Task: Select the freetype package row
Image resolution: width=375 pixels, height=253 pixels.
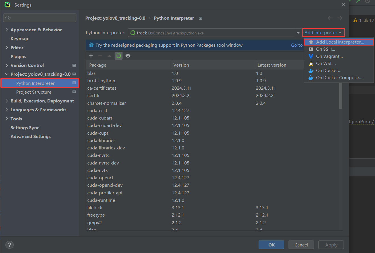Action: click(x=213, y=215)
